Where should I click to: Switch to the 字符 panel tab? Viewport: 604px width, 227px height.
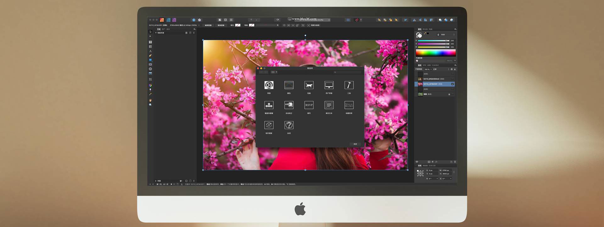[424, 65]
